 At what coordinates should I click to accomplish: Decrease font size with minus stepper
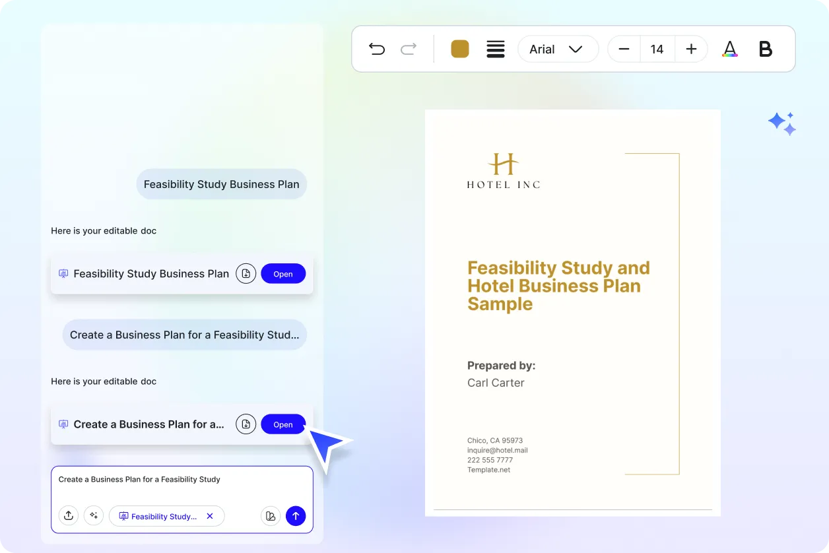click(x=624, y=48)
